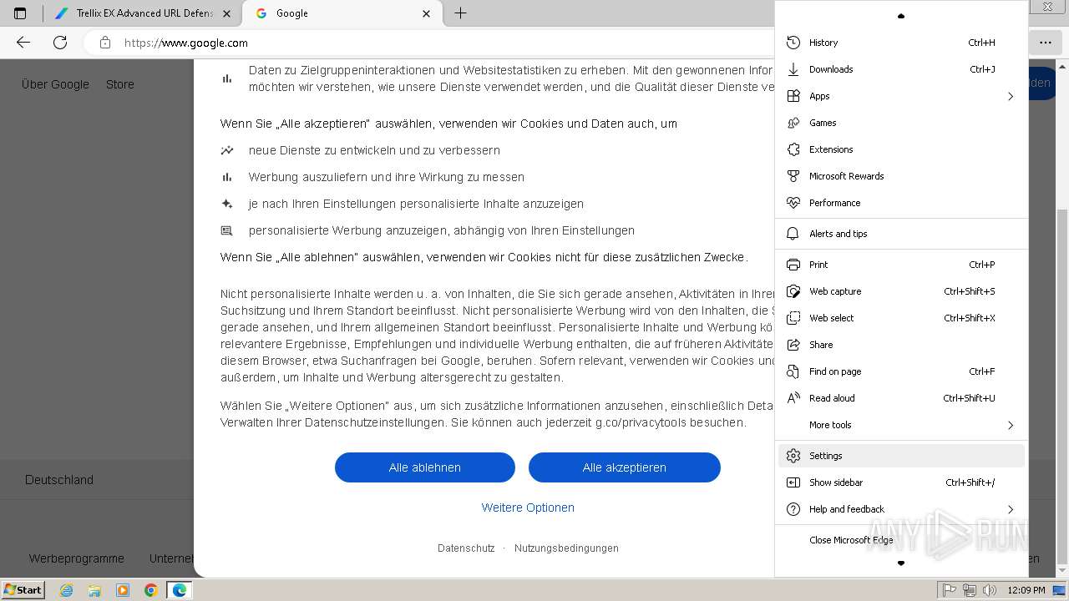This screenshot has height=601, width=1069.
Task: View site info lock icon
Action: [x=105, y=43]
